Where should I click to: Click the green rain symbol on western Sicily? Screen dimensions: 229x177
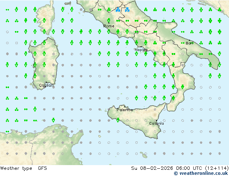click(118, 120)
